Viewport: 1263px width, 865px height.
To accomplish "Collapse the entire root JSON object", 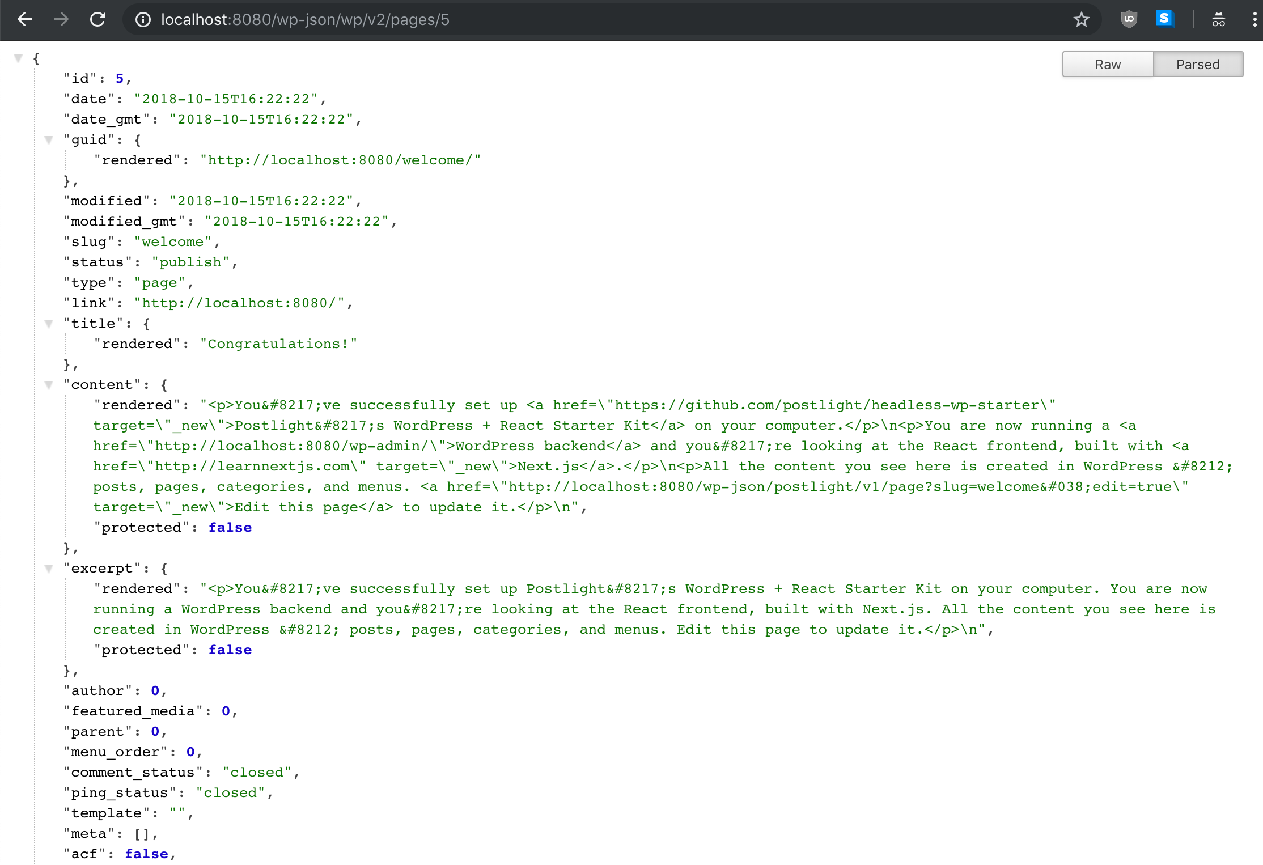I will [x=18, y=57].
